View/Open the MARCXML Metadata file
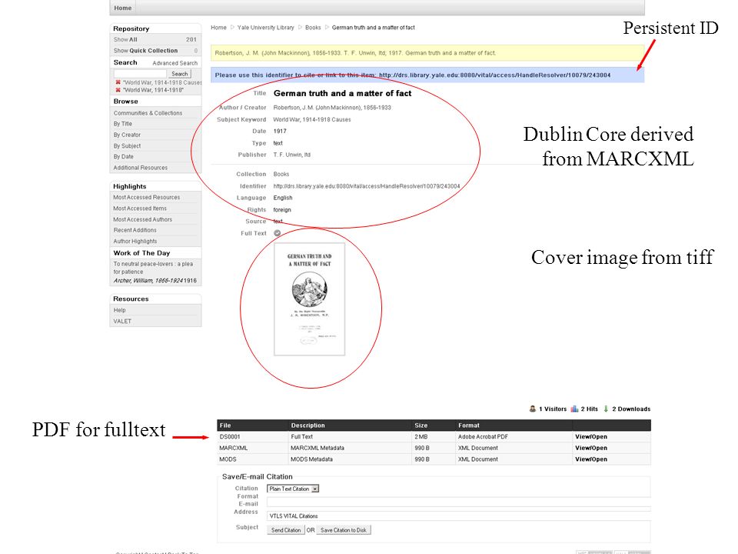This screenshot has width=738, height=554. point(591,448)
